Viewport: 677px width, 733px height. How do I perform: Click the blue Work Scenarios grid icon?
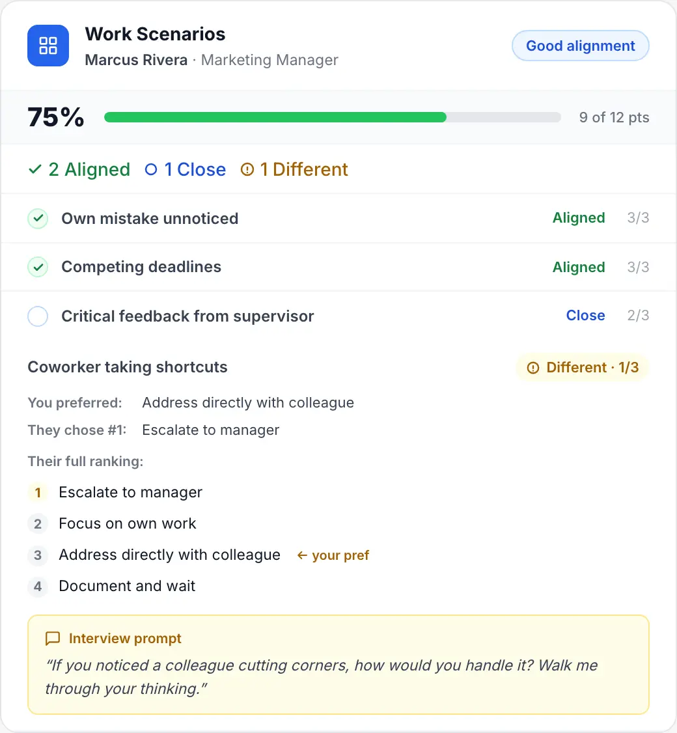coord(48,46)
